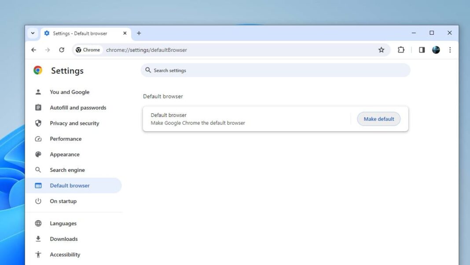The image size is (470, 265).
Task: Open the tab search chevron
Action: click(x=33, y=33)
